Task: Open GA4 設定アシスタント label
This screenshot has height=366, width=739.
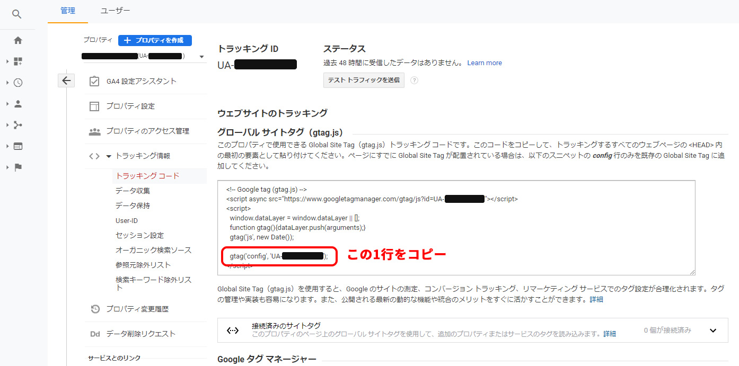Action: (x=142, y=81)
